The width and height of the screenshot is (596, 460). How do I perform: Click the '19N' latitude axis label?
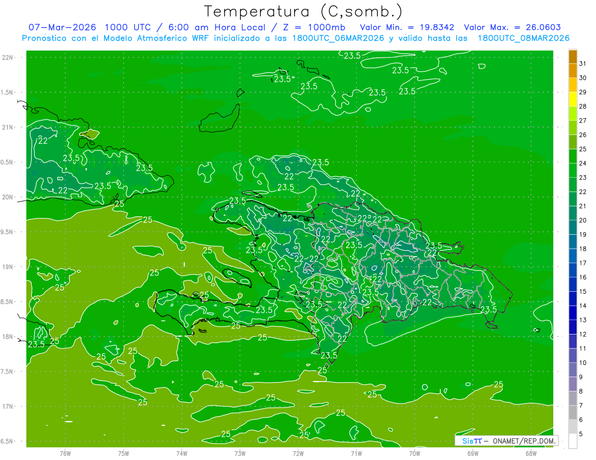(x=7, y=267)
